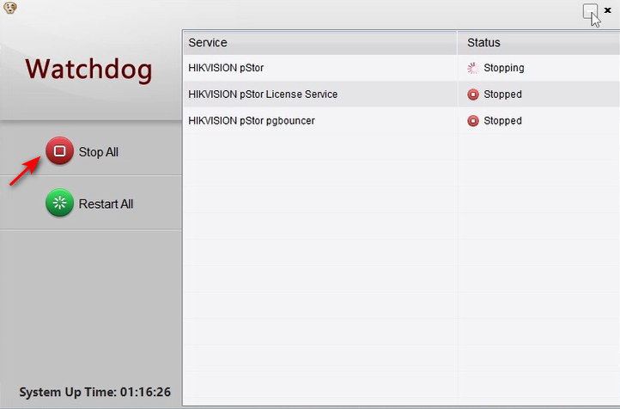620x409 pixels.
Task: Click the green Restart All icon
Action: 59,204
